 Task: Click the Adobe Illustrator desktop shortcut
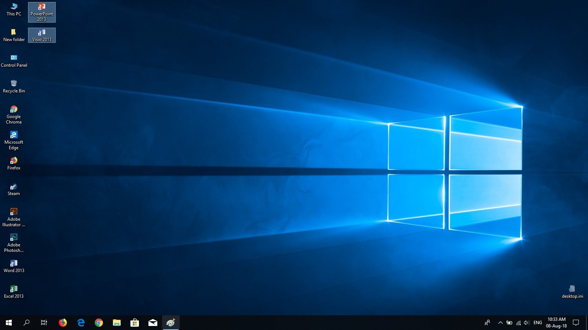(14, 217)
